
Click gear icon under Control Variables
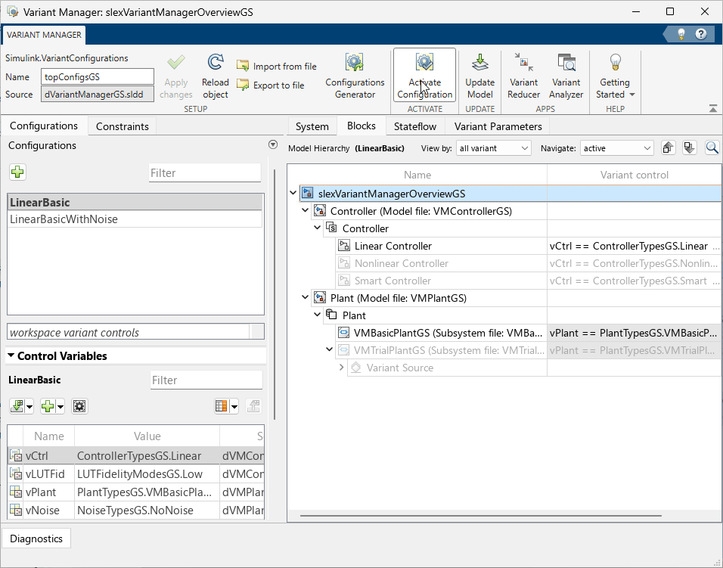[x=79, y=406]
